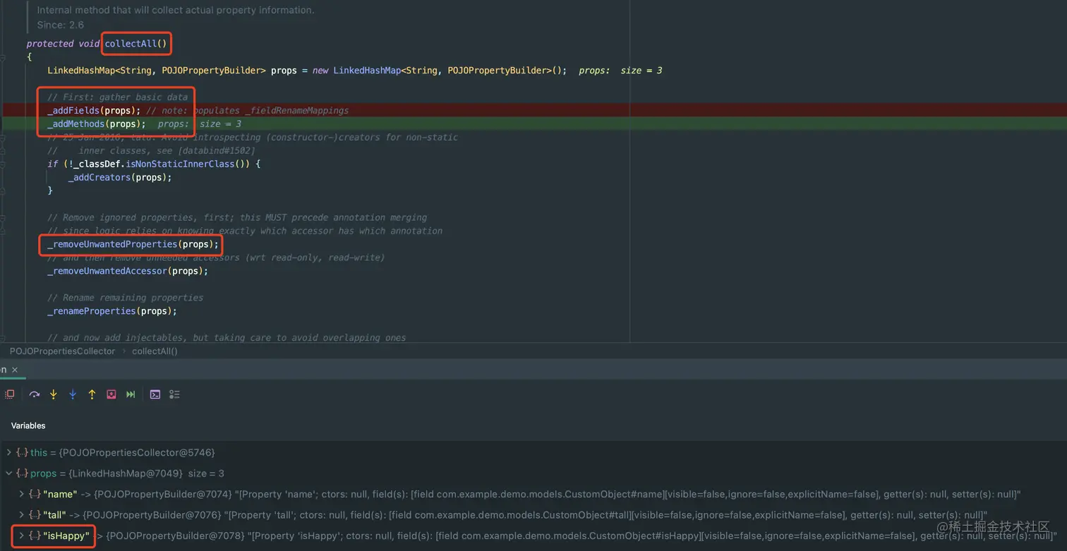Click the collectAll() breadcrumb item

pyautogui.click(x=155, y=351)
